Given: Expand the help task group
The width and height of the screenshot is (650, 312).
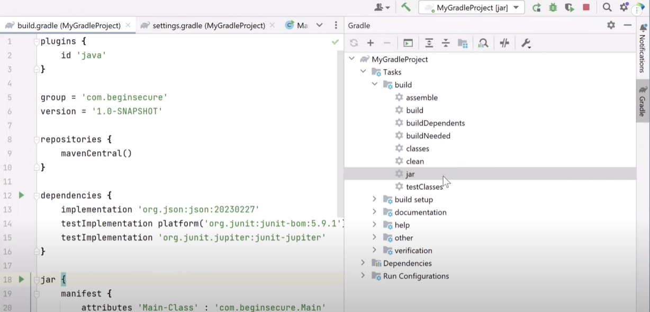Looking at the screenshot, I should 375,225.
